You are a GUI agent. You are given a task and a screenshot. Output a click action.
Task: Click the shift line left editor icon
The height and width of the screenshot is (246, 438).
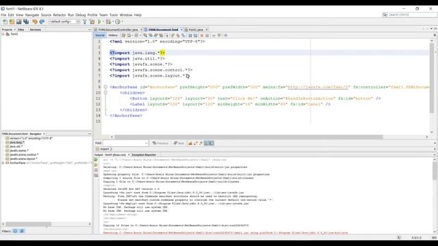click(190, 36)
